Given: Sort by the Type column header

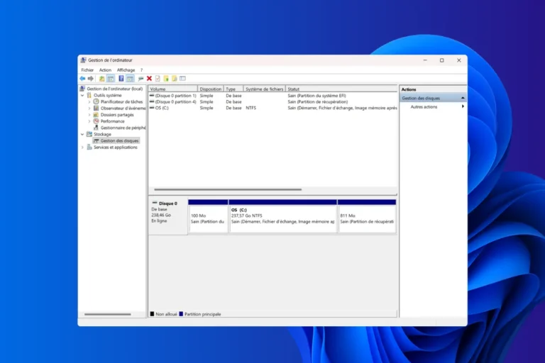Looking at the screenshot, I should click(233, 89).
